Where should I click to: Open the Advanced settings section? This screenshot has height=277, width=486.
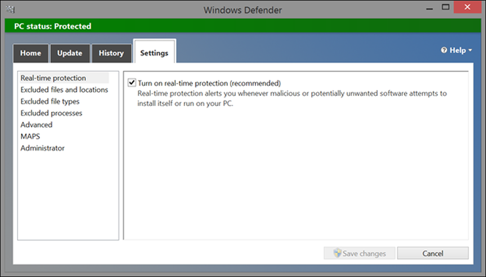[x=36, y=125]
